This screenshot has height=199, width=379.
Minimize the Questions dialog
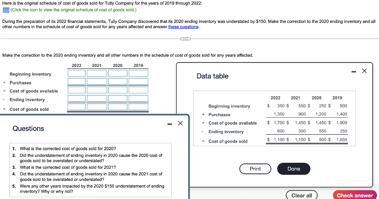[x=170, y=124]
